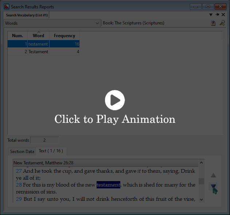This screenshot has height=215, width=230.
Task: Close the Search Results Reports window
Action: pyautogui.click(x=220, y=7)
